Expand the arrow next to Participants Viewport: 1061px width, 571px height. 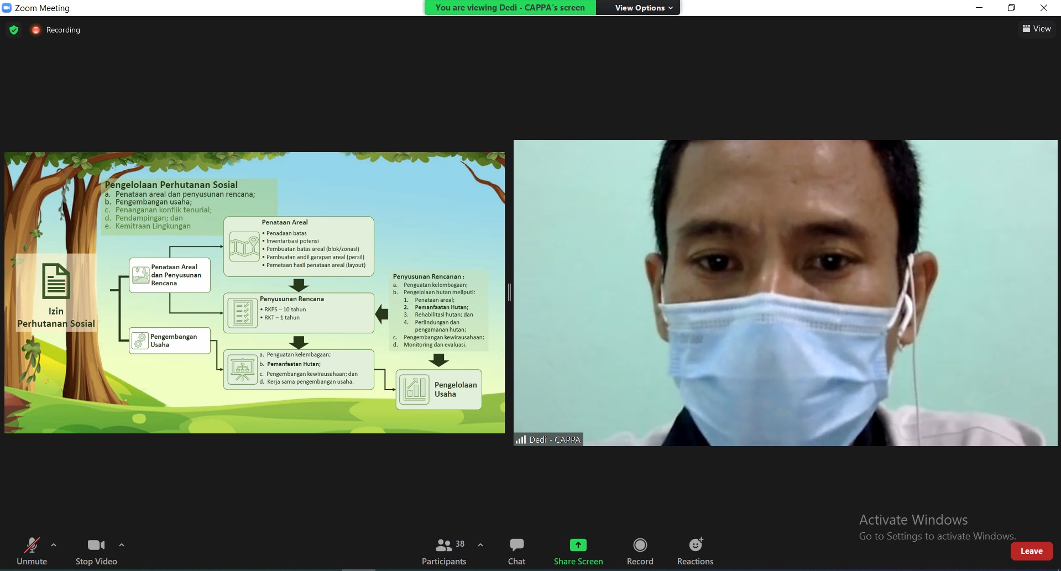(x=480, y=545)
